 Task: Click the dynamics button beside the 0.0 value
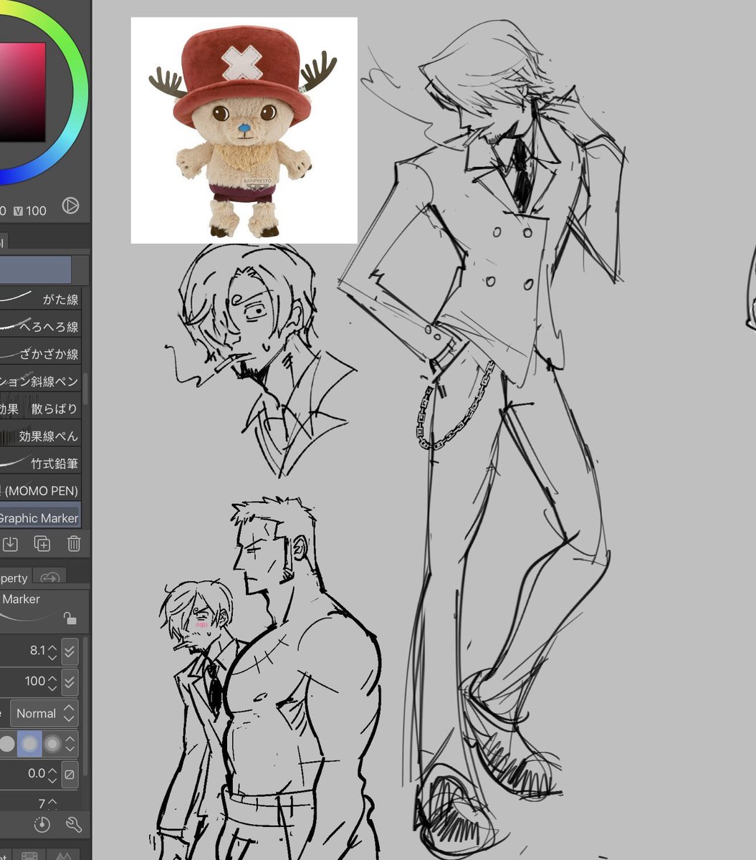pos(70,774)
